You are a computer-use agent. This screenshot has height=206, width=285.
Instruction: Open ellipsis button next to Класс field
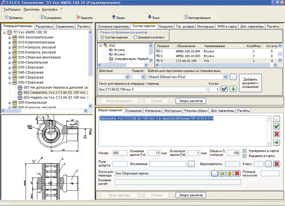(x=268, y=164)
